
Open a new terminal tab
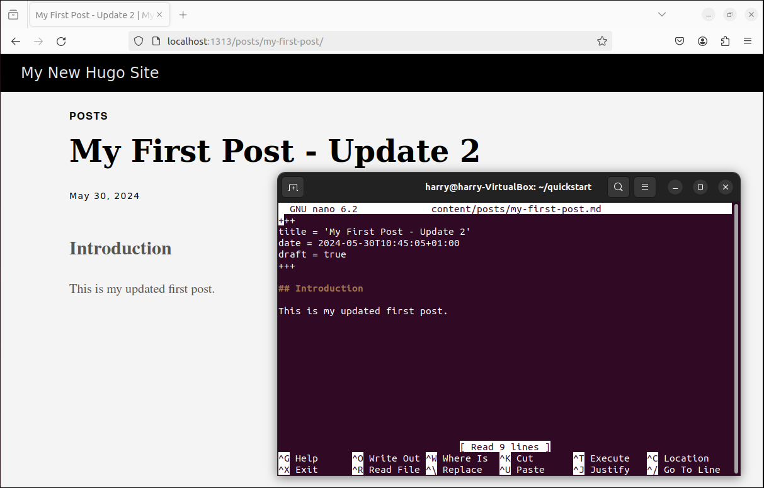pyautogui.click(x=293, y=187)
